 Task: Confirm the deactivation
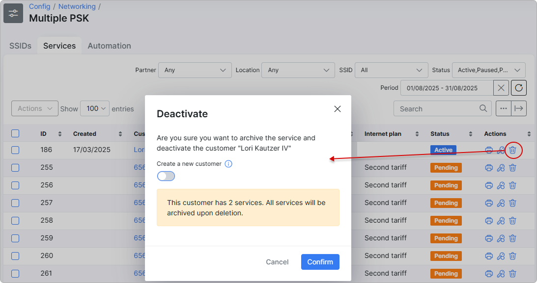pyautogui.click(x=320, y=262)
